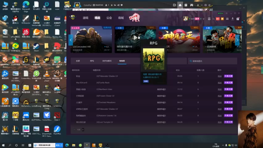263x148 pixels.
Task: Open the W3Booster desktop icon
Action: 26,19
